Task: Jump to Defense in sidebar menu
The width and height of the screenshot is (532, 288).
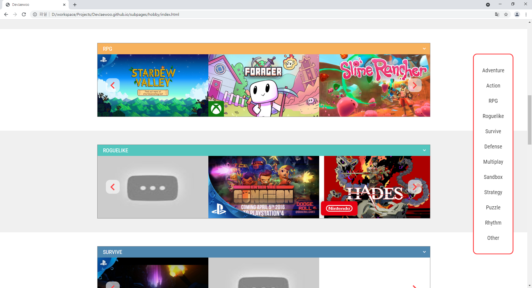Action: 493,146
